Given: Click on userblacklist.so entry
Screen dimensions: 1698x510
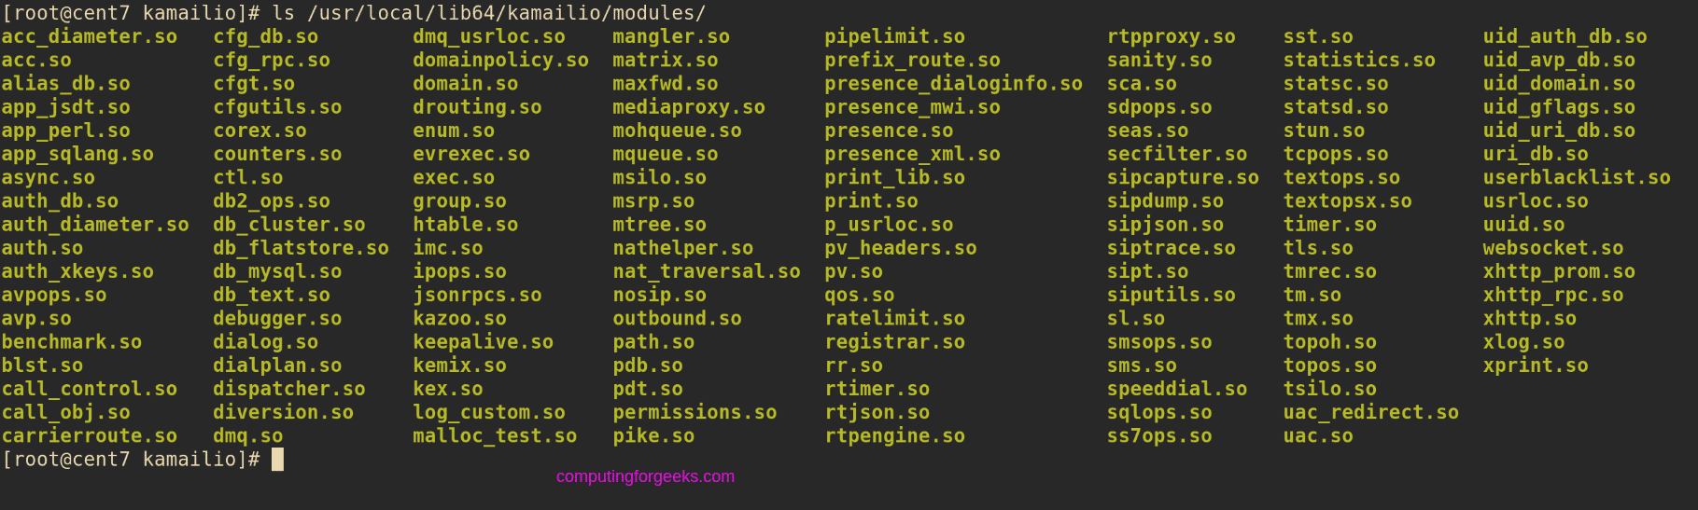Looking at the screenshot, I should 1577,177.
